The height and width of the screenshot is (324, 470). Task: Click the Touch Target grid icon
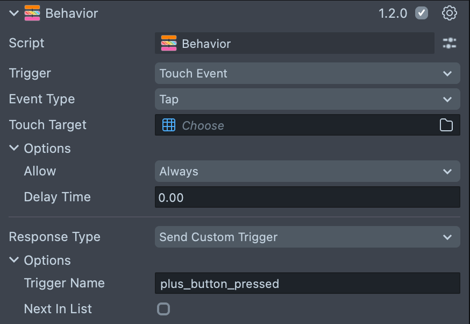coord(169,125)
